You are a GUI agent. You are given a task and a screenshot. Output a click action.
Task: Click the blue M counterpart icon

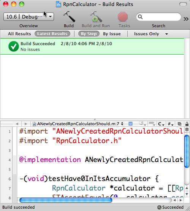(x=130, y=124)
